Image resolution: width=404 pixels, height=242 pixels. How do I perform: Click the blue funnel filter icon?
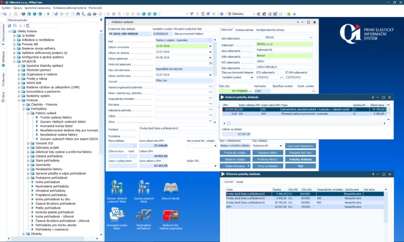tap(192, 14)
